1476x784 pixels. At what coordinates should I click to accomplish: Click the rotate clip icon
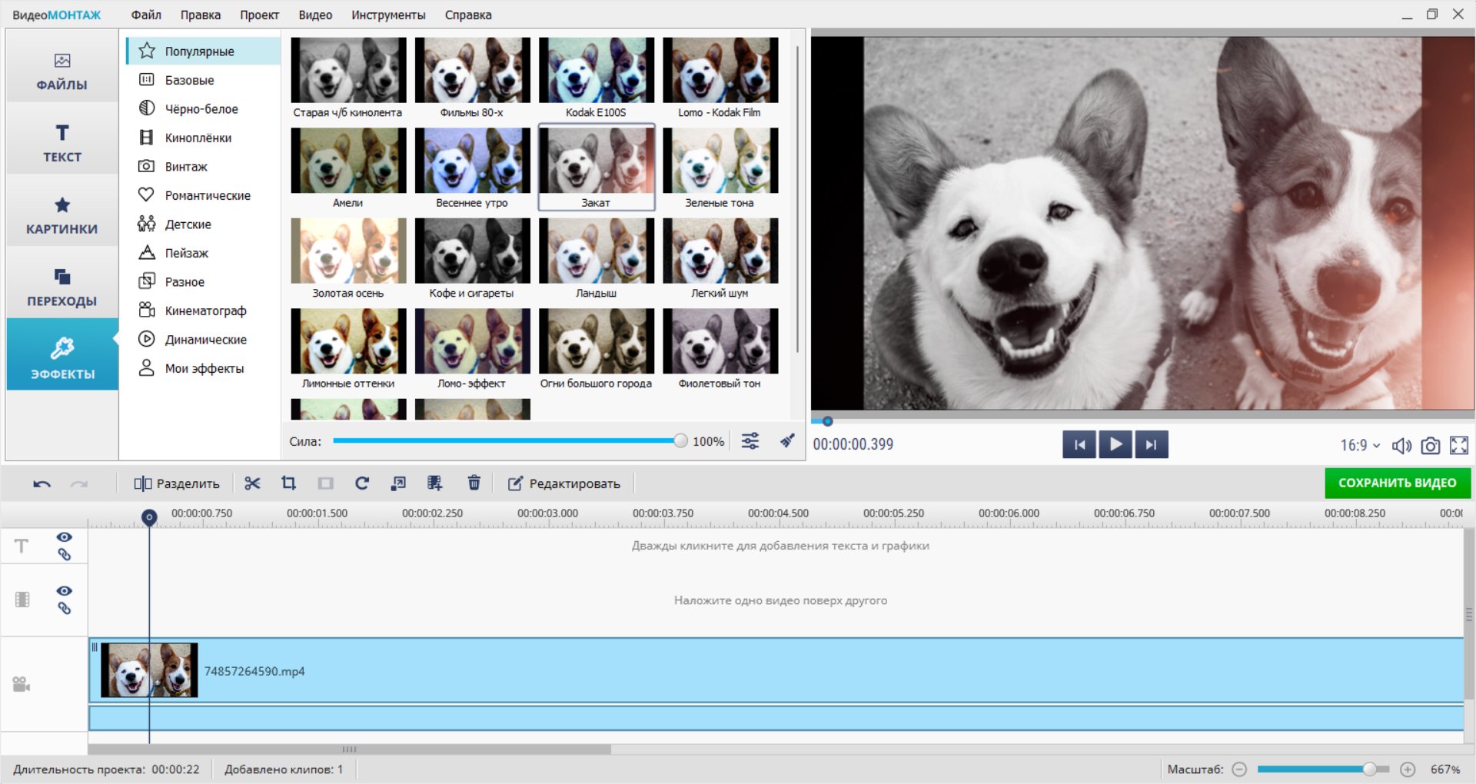(362, 483)
